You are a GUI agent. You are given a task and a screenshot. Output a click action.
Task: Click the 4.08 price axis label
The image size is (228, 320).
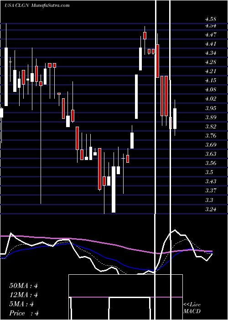click(x=211, y=90)
